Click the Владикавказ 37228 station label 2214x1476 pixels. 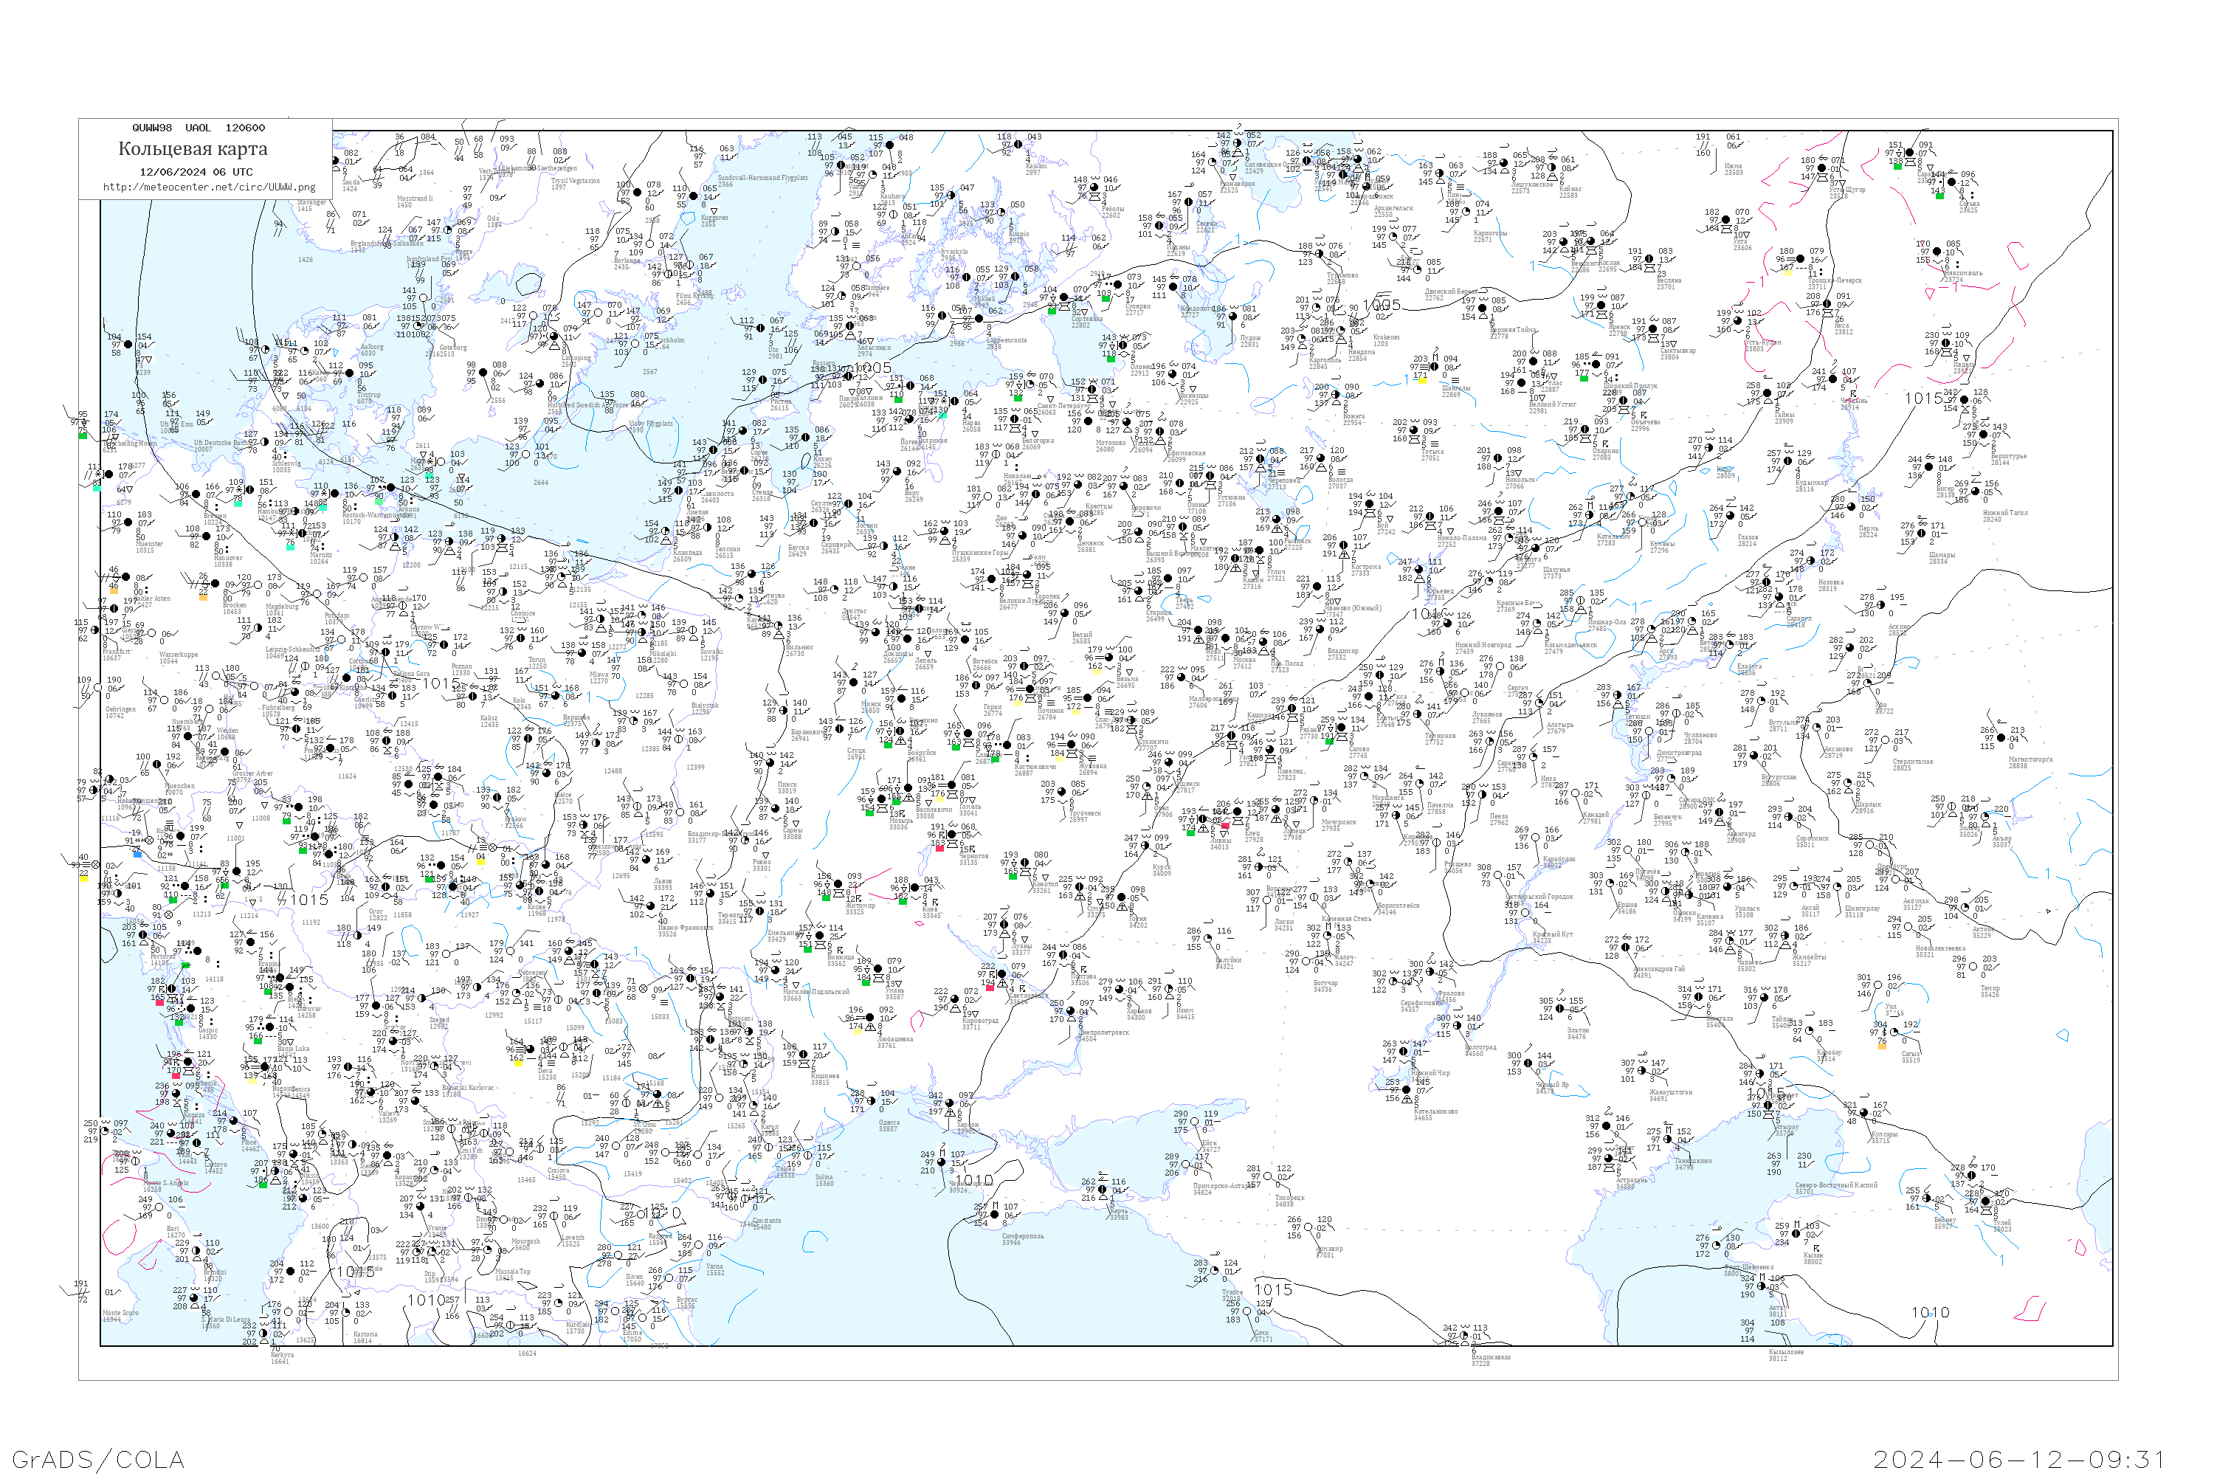pos(1491,1359)
